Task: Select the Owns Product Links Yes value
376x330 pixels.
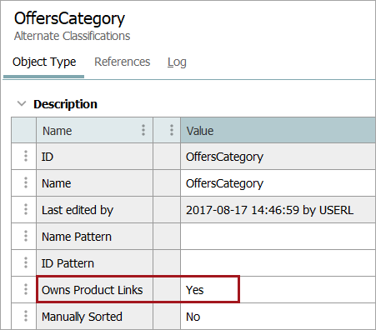Action: pyautogui.click(x=278, y=290)
